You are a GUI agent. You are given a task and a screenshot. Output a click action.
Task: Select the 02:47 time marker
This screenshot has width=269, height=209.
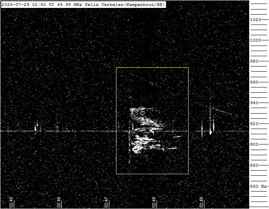(x=106, y=202)
